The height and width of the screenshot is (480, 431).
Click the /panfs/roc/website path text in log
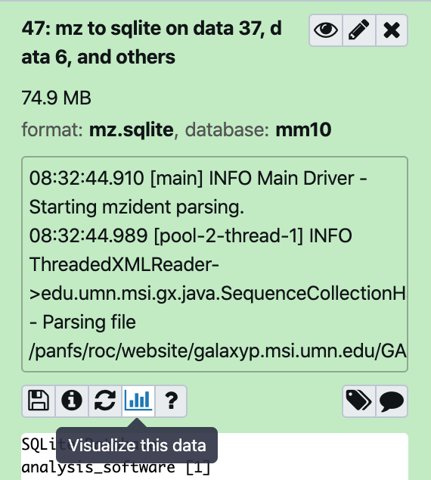point(218,351)
